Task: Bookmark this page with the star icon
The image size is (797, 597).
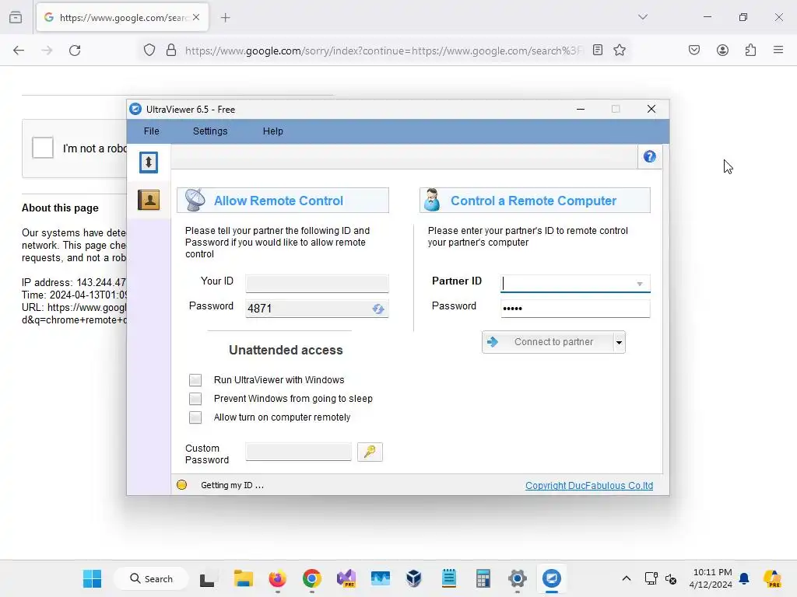Action: pos(619,51)
